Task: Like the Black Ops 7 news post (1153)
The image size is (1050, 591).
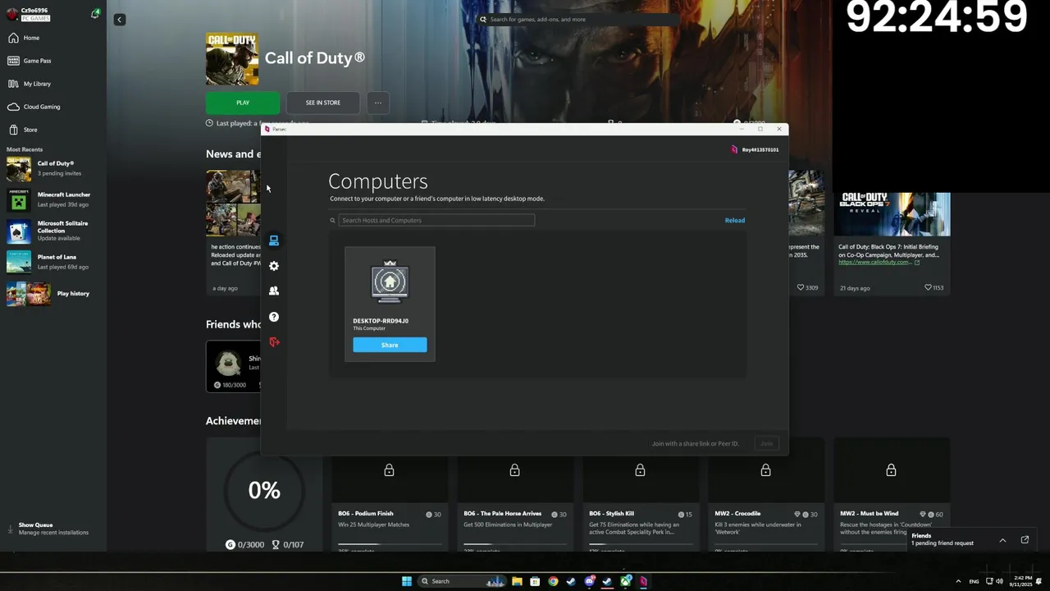Action: click(934, 287)
